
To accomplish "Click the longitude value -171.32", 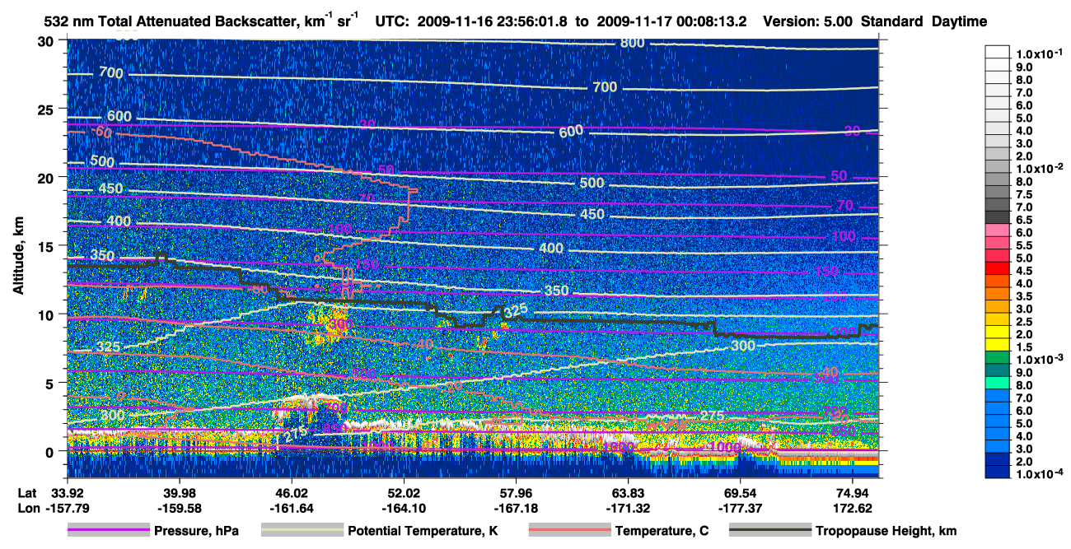I will click(629, 508).
